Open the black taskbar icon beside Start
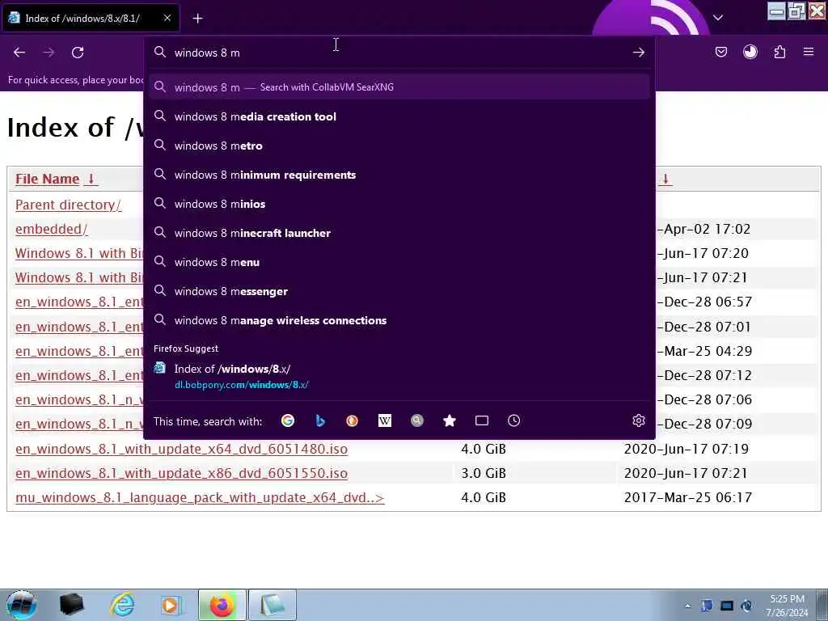828x621 pixels. coord(72,605)
